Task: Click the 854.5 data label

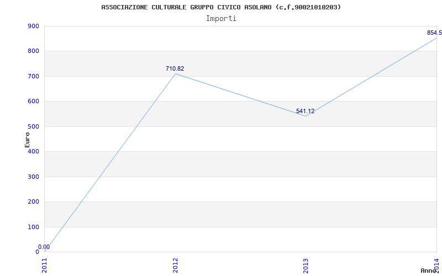Action: (x=434, y=33)
